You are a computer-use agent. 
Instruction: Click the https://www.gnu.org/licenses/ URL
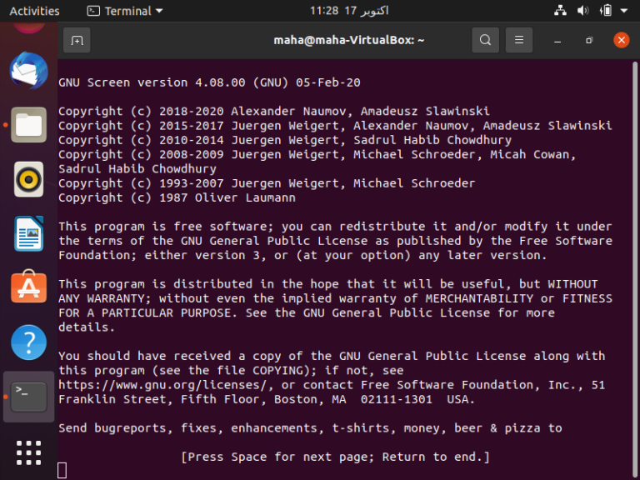tap(162, 385)
